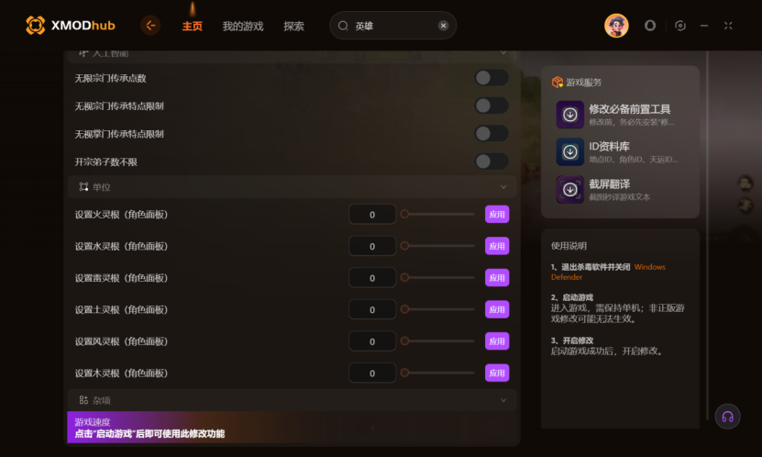Click the XMODhub logo
Viewport: 762px width, 457px height.
coord(71,26)
